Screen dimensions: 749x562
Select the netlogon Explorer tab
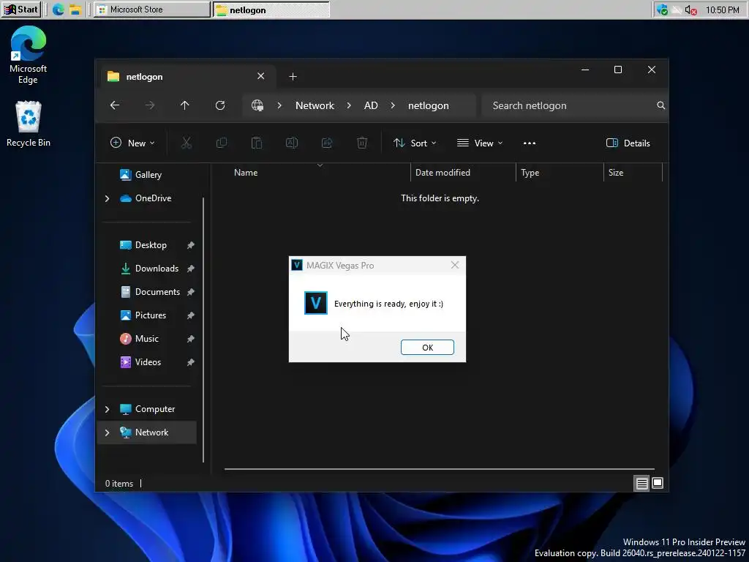tap(187, 76)
